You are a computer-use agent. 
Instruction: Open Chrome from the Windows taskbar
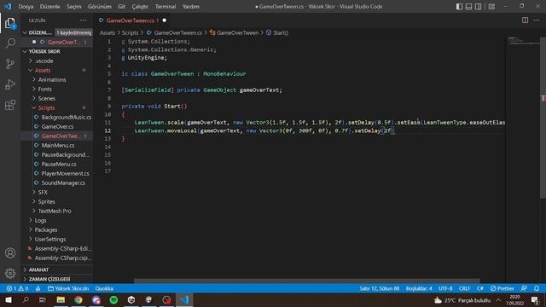(x=78, y=300)
